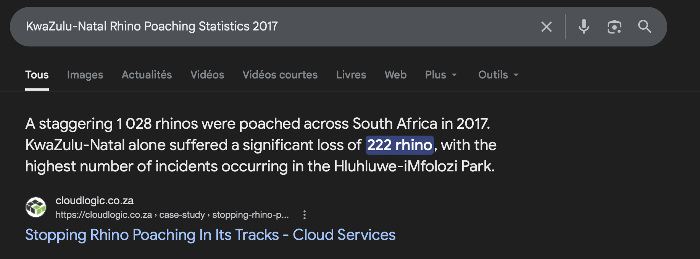700x259 pixels.
Task: Click the cloudlogic.co.za site name
Action: (x=95, y=200)
